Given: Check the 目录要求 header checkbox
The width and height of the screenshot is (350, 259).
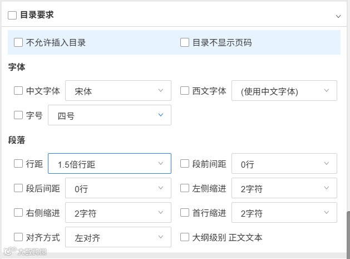Looking at the screenshot, I should pos(12,16).
